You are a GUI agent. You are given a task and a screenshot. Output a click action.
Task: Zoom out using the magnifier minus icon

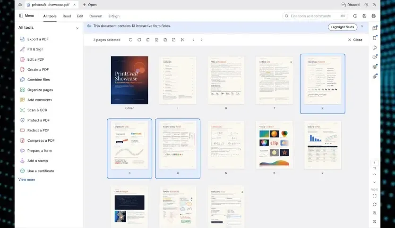pyautogui.click(x=375, y=222)
